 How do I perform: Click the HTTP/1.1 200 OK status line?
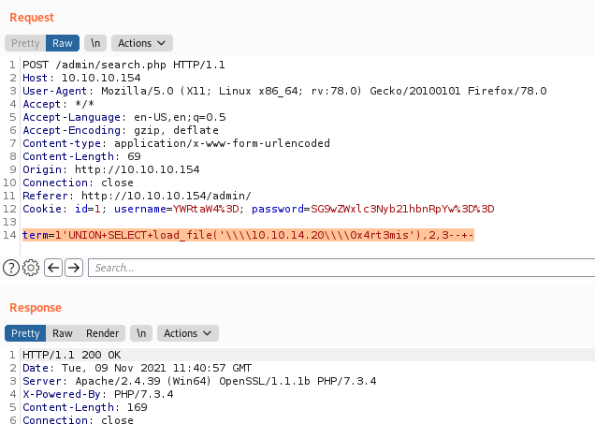tap(71, 355)
